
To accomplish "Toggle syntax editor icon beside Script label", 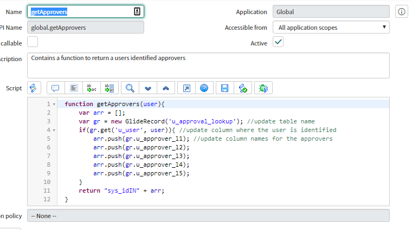I will (x=34, y=88).
